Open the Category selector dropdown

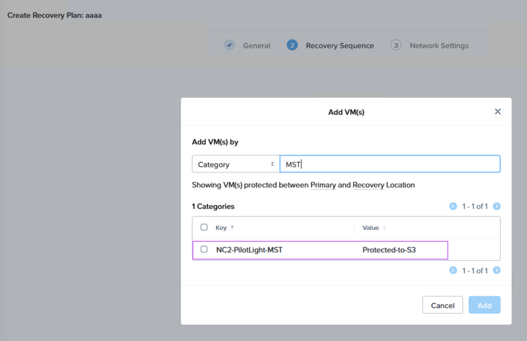236,164
